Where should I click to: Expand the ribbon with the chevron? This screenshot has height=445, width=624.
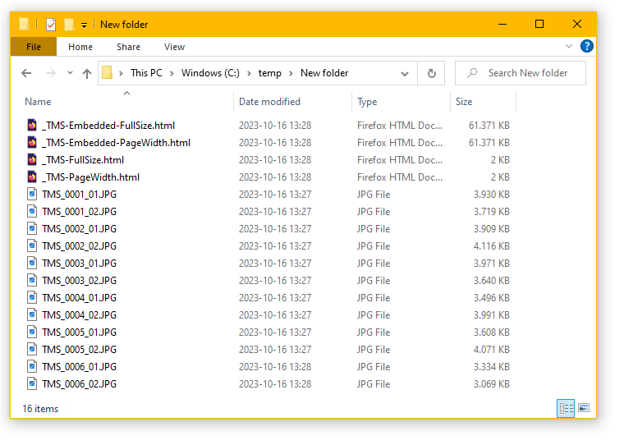(x=569, y=46)
